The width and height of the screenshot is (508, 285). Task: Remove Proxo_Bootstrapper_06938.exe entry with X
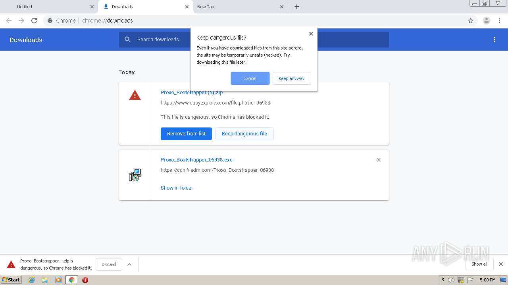pyautogui.click(x=379, y=160)
